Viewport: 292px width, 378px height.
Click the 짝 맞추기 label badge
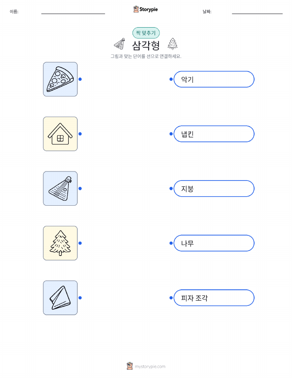pos(146,33)
